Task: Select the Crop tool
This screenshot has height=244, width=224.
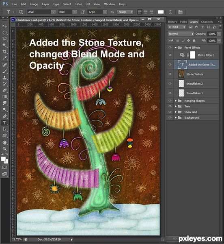Action: click(x=4, y=52)
